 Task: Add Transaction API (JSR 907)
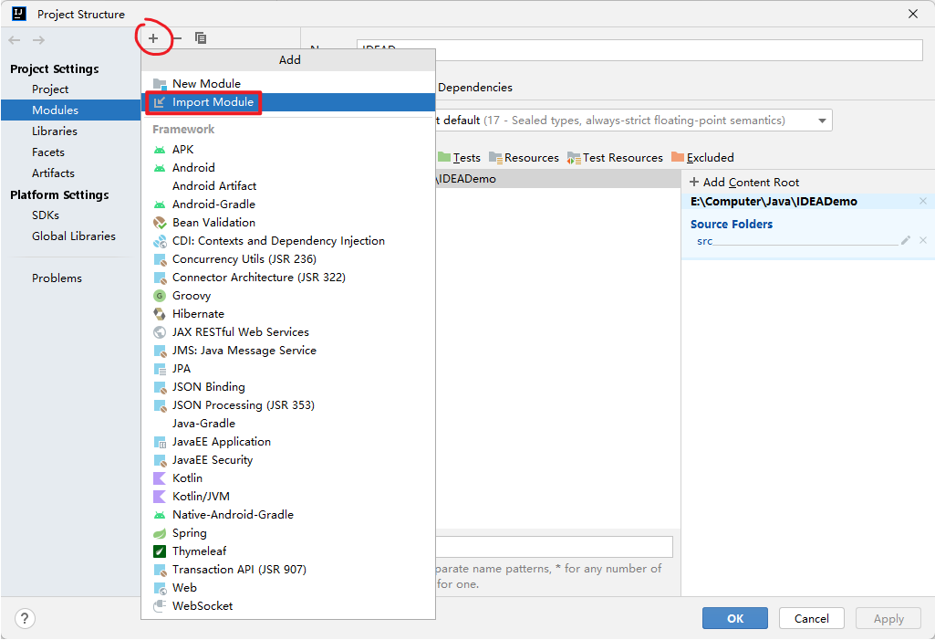288,570
